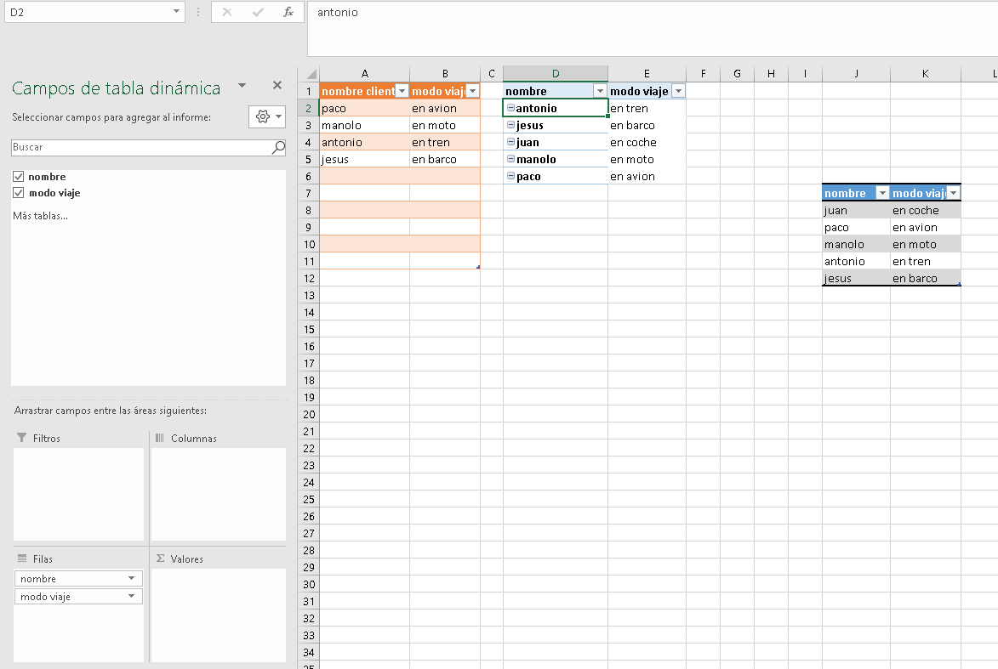Open the Name Box dropdown arrow
Viewport: 998px width, 669px height.
pyautogui.click(x=176, y=12)
